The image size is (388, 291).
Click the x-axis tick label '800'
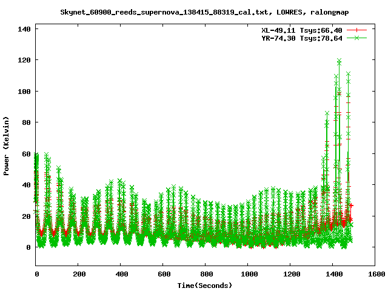(207, 274)
